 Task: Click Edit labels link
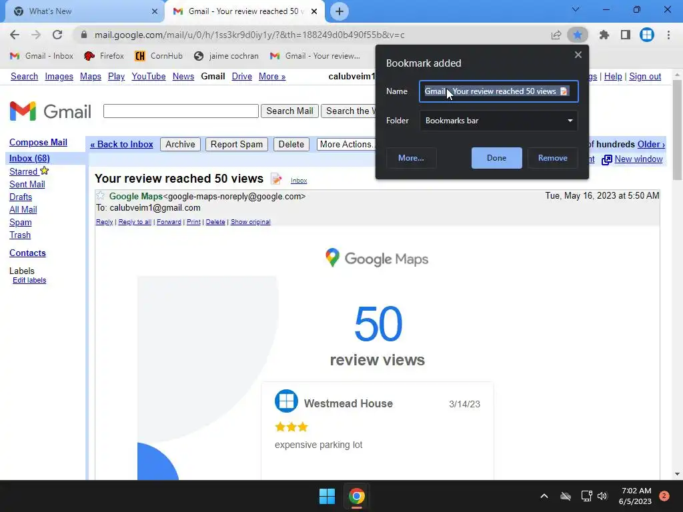(29, 281)
